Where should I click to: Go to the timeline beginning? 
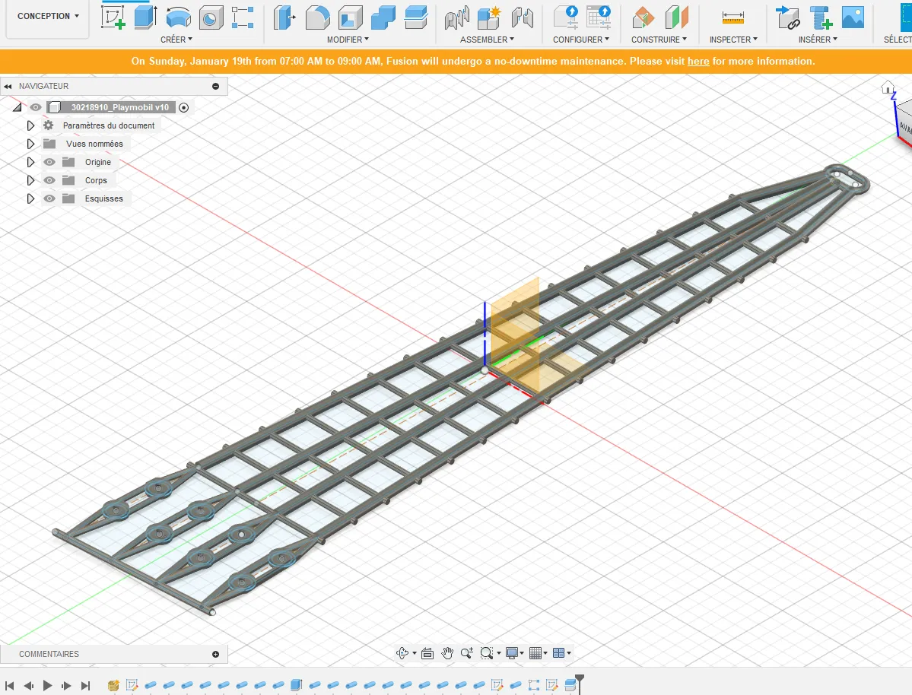tap(10, 686)
